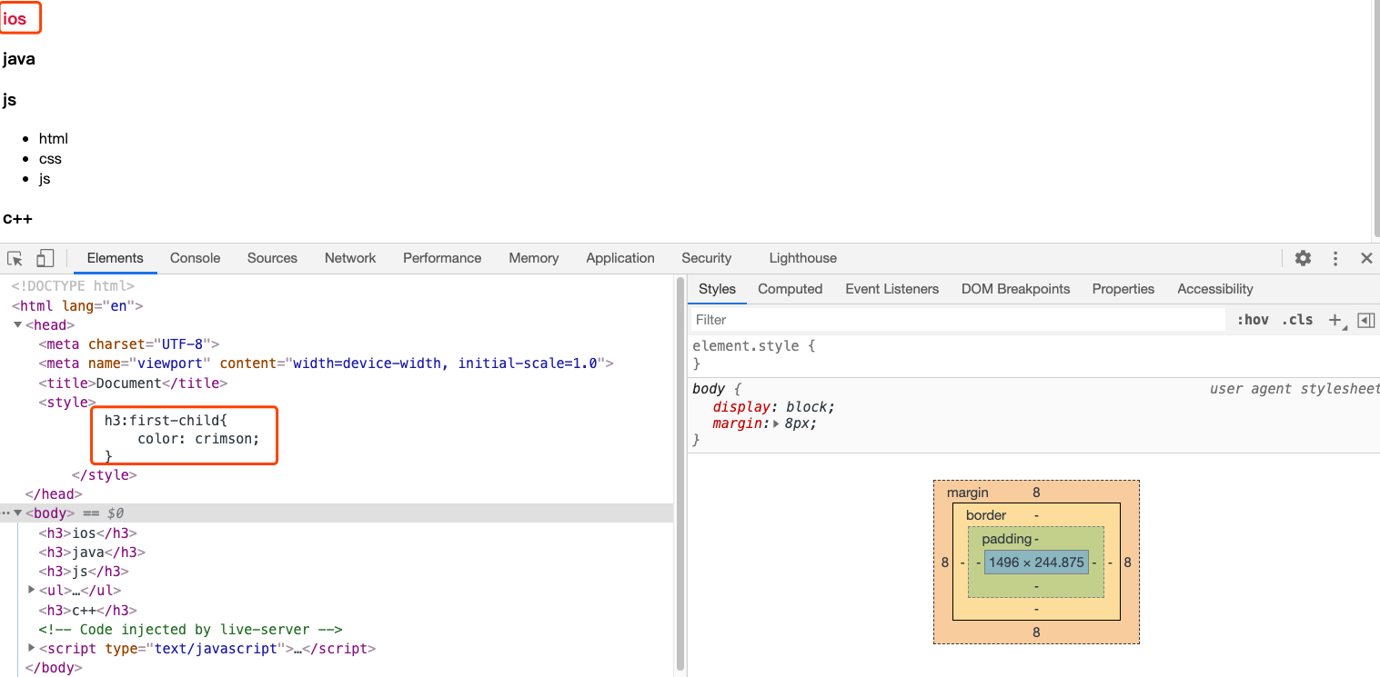
Task: Focus the styles Filter field
Action: point(958,320)
